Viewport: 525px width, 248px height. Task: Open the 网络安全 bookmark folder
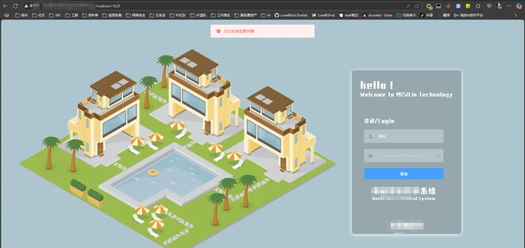pyautogui.click(x=136, y=15)
